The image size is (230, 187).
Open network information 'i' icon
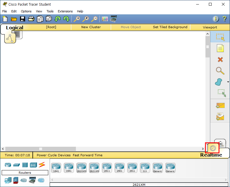216,19
